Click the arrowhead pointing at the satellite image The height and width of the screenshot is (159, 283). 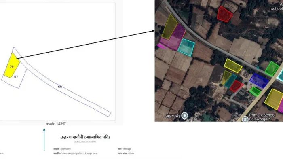[x=153, y=31]
